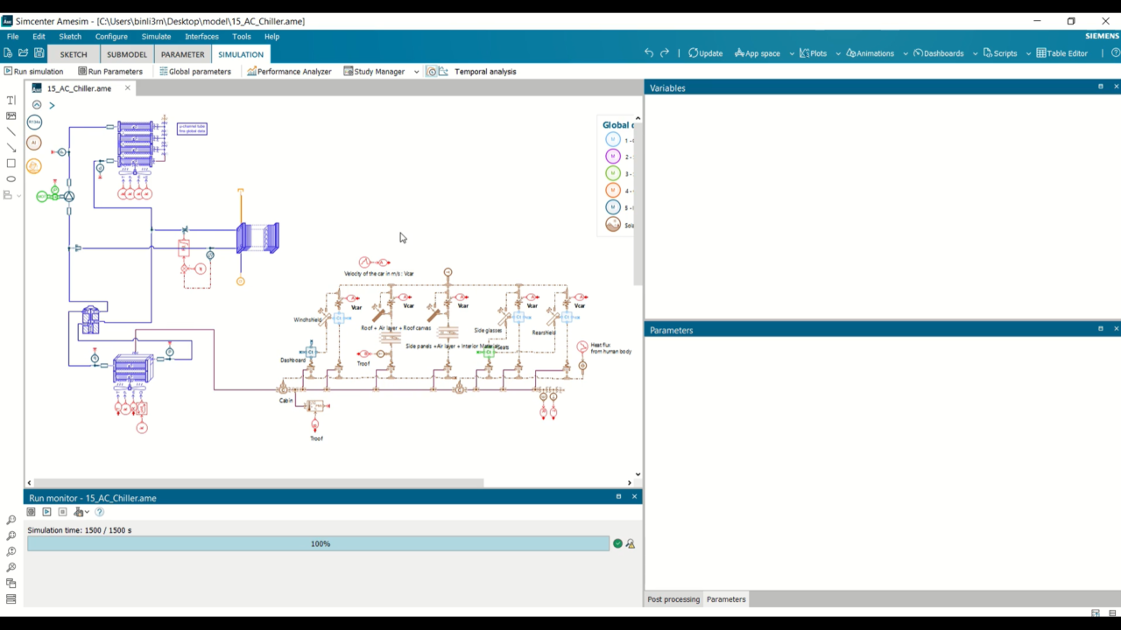Open the Plots tool
The width and height of the screenshot is (1121, 630).
814,53
